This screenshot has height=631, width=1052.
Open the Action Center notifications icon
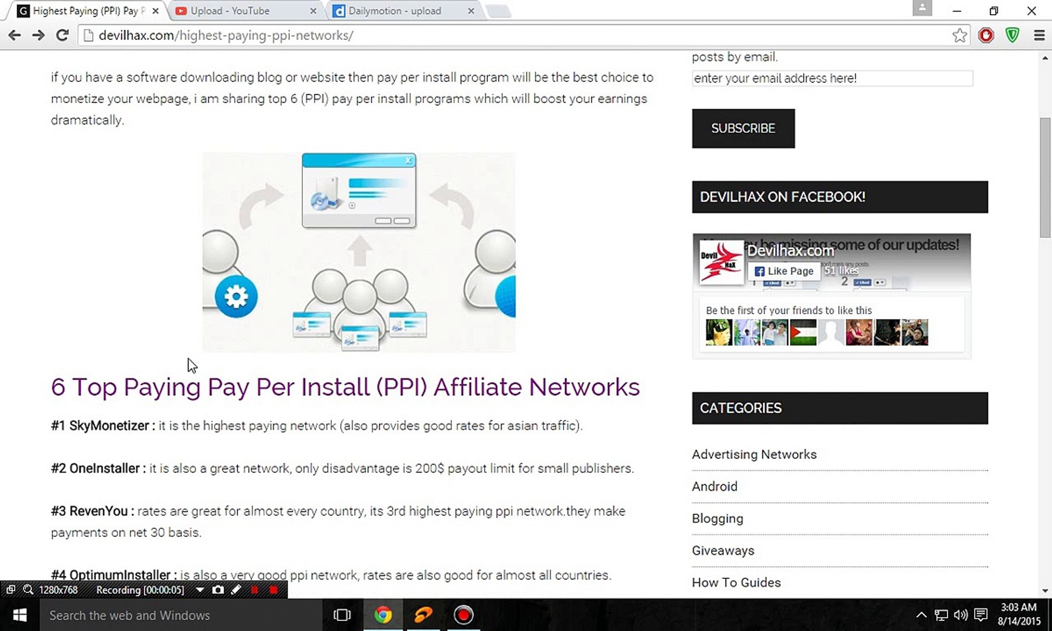pos(981,615)
